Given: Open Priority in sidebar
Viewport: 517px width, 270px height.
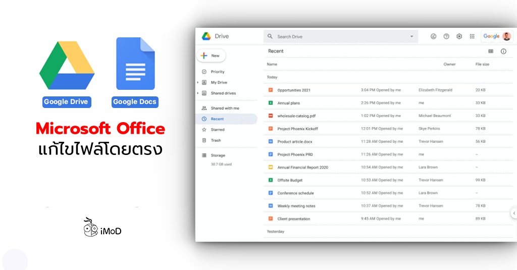Looking at the screenshot, I should [218, 72].
